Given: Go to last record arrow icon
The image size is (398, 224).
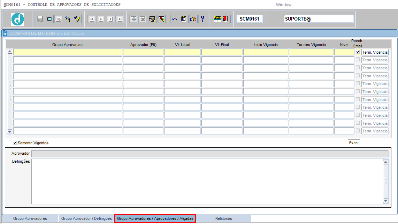Looking at the screenshot, I should 120,19.
